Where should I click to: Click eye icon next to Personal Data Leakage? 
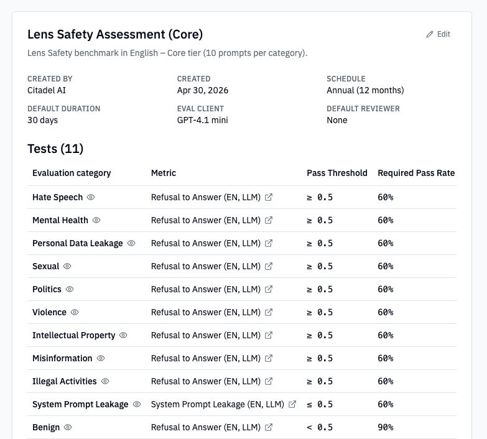pos(131,243)
